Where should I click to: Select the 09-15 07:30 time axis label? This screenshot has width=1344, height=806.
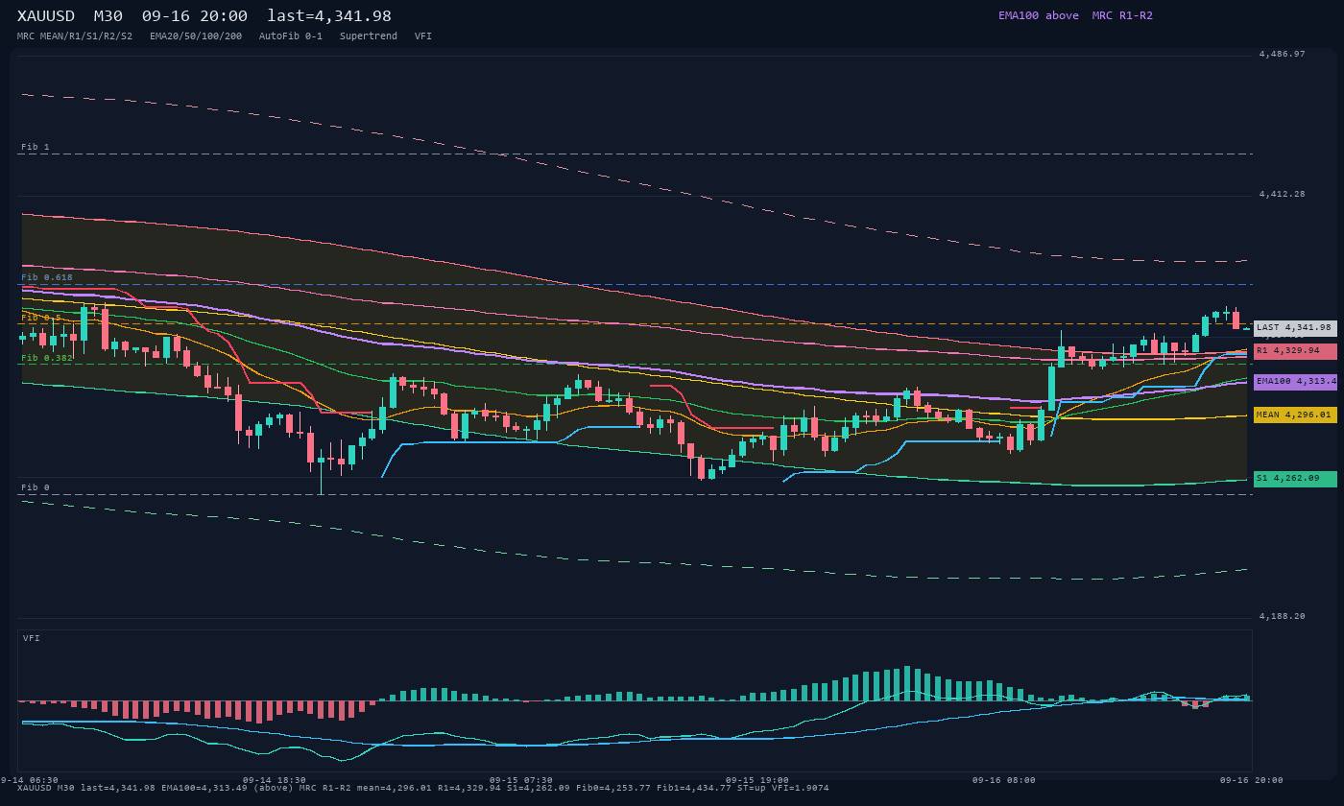521,780
